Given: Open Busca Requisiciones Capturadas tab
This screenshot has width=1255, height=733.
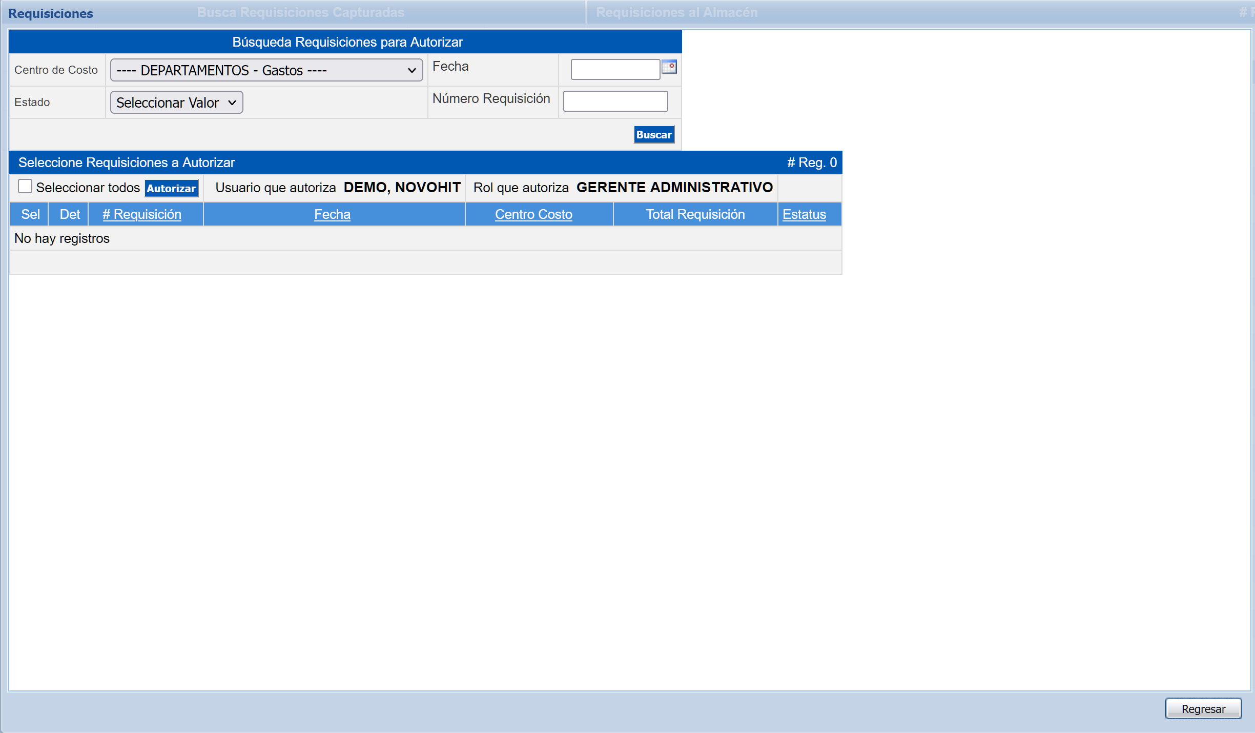Looking at the screenshot, I should 300,12.
